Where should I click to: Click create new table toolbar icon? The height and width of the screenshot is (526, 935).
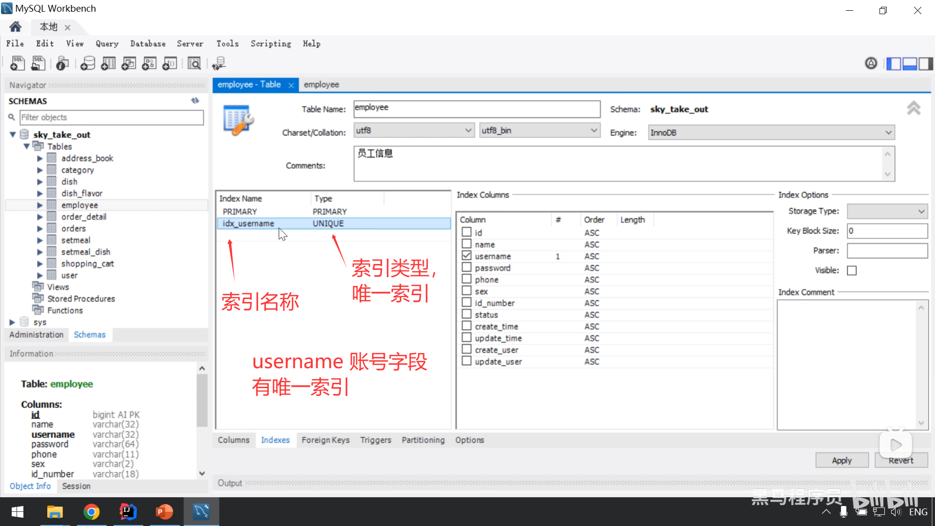point(108,63)
